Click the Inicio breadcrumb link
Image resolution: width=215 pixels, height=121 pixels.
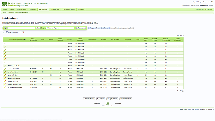tap(4, 13)
